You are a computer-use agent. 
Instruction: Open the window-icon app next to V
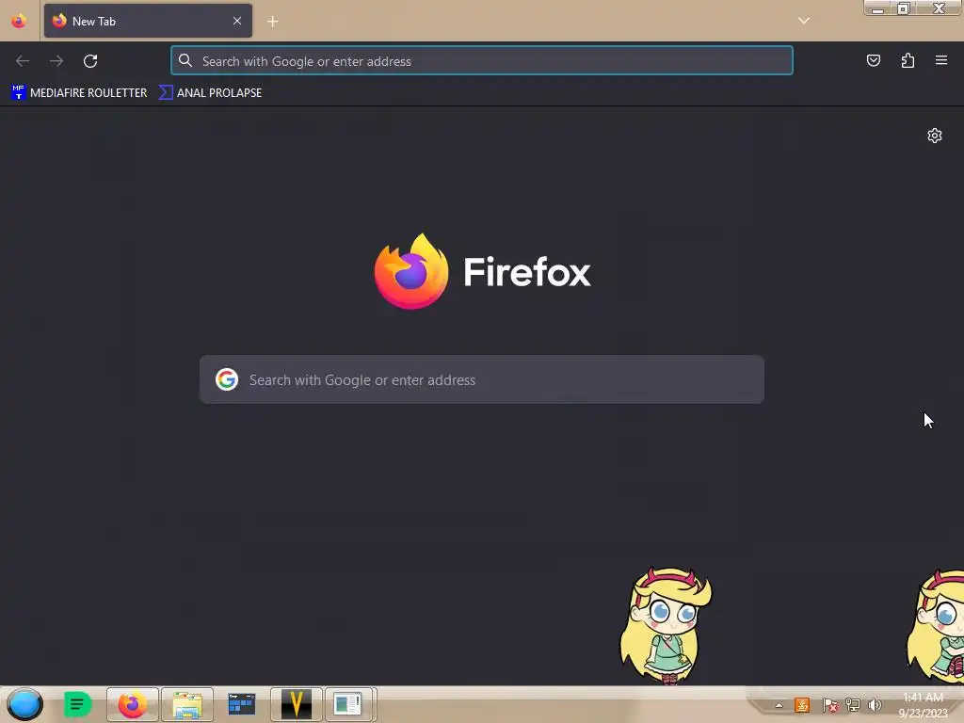pyautogui.click(x=348, y=704)
